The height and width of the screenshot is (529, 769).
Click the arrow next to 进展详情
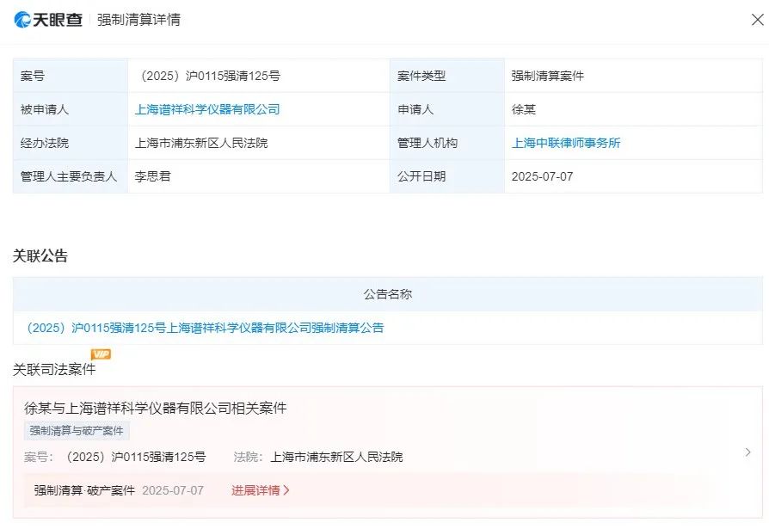point(286,490)
